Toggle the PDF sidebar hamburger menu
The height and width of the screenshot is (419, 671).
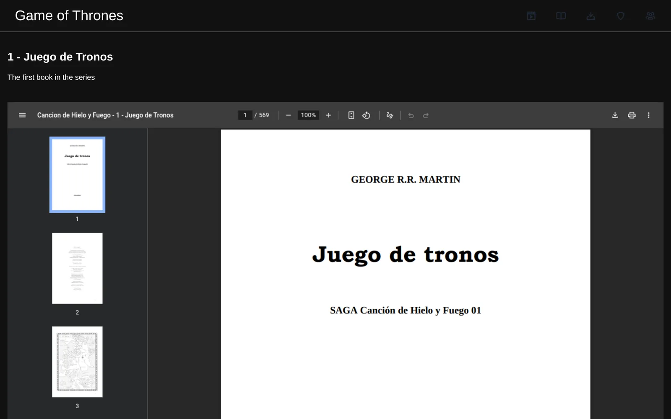click(x=23, y=115)
